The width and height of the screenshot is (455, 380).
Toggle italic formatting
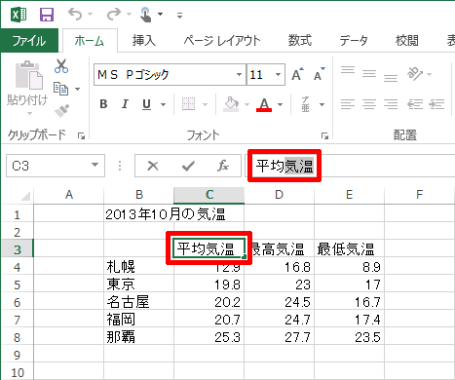[x=125, y=104]
